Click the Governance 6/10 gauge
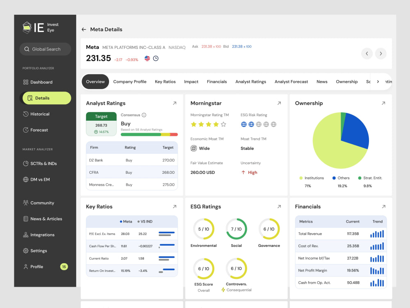The width and height of the screenshot is (410, 308). pyautogui.click(x=269, y=229)
